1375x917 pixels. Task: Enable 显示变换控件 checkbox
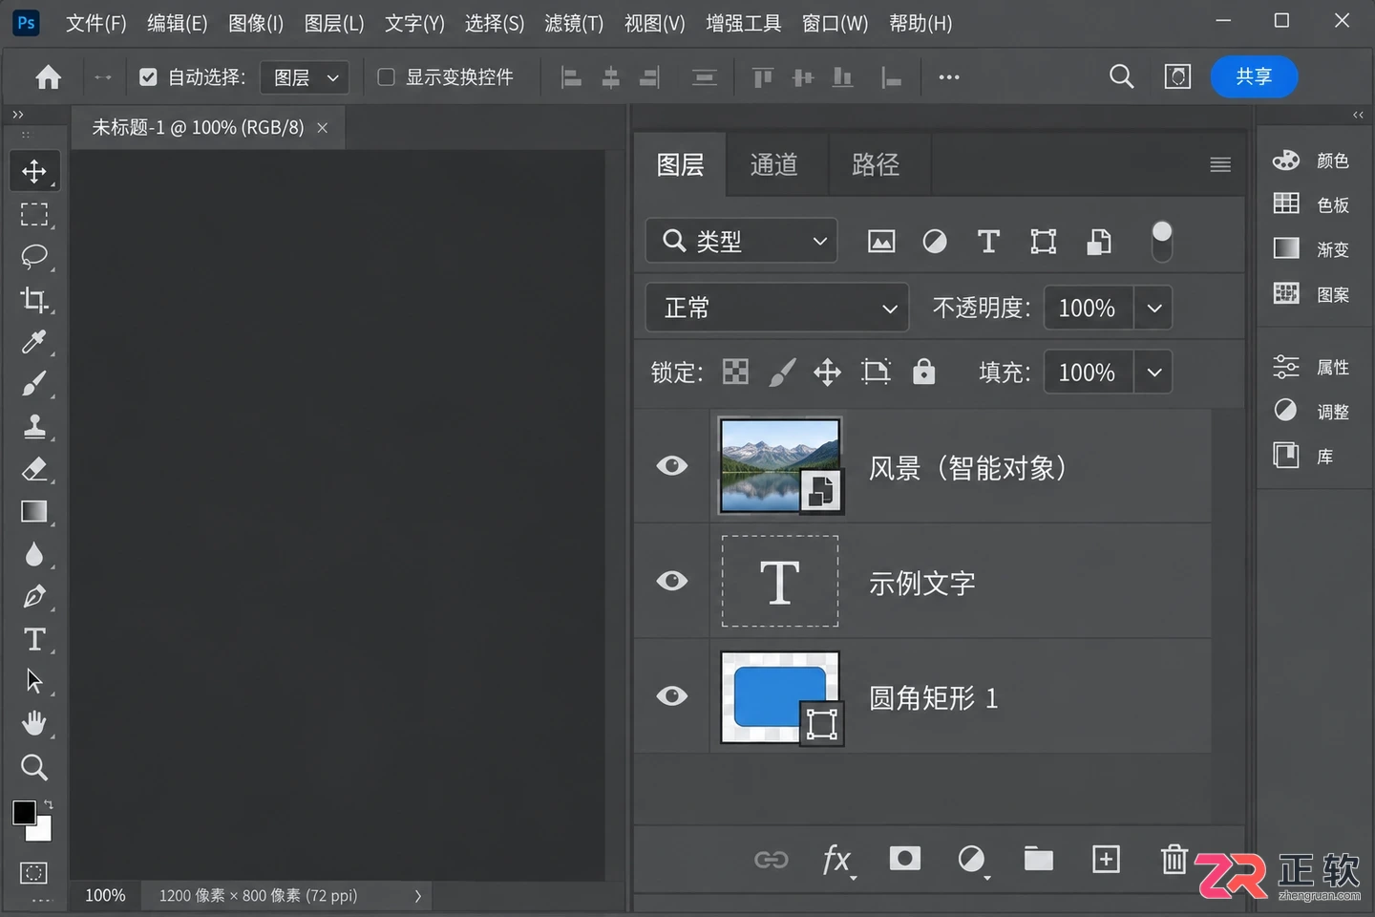[x=386, y=77]
